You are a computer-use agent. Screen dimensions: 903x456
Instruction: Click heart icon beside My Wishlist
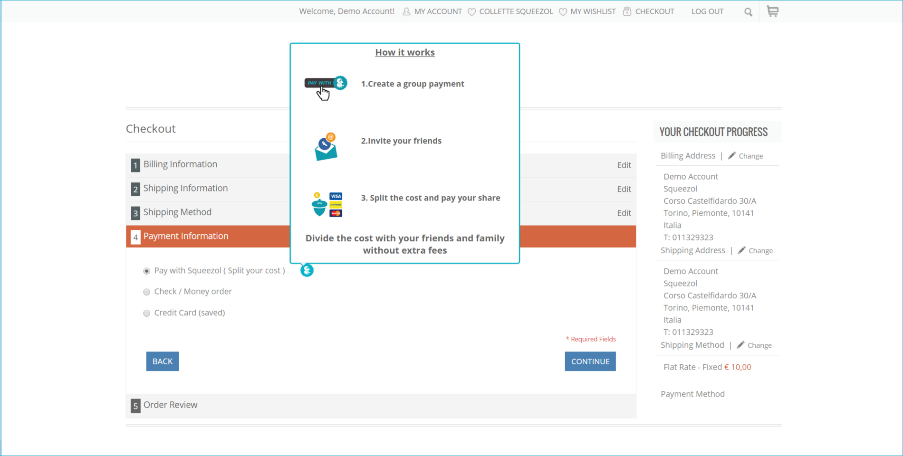point(563,12)
